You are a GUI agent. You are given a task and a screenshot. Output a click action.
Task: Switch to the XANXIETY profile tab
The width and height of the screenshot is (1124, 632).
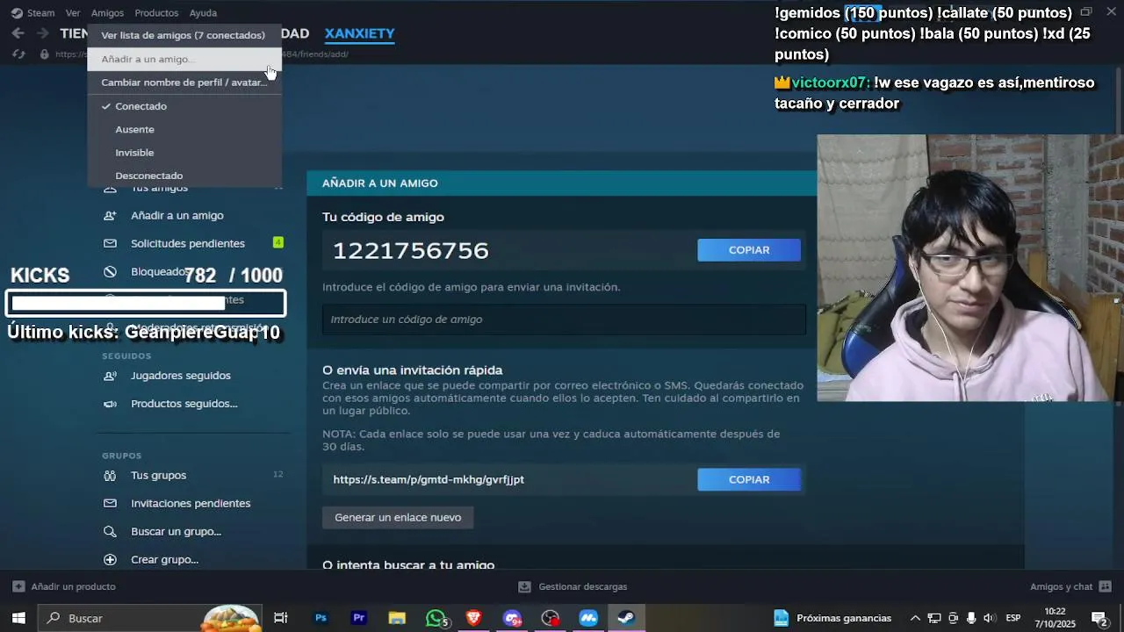pyautogui.click(x=359, y=33)
